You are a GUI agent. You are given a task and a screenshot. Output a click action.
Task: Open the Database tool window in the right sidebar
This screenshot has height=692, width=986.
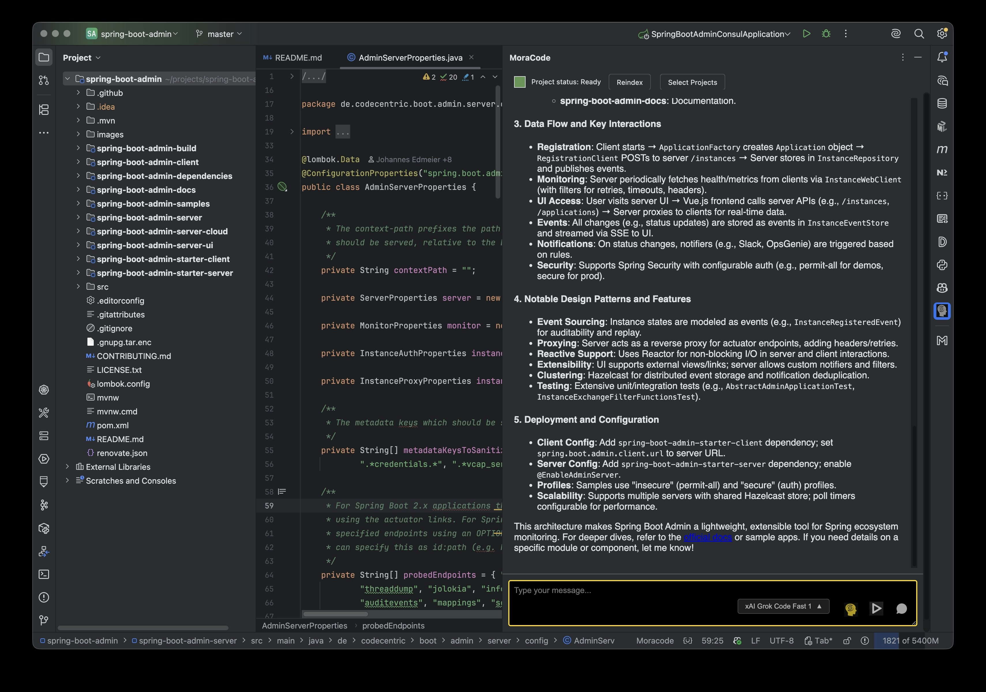[942, 104]
